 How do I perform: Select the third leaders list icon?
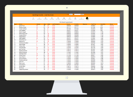click(x=58, y=19)
